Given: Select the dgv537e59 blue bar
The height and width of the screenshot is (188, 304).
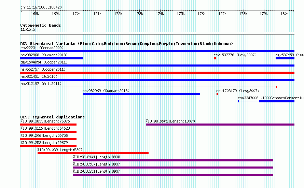Looking at the screenshot, I should pyautogui.click(x=285, y=58).
